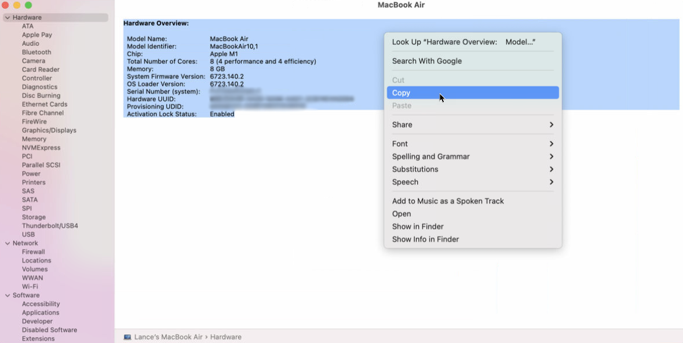Open the Share submenu arrow
The width and height of the screenshot is (683, 343).
coord(551,125)
